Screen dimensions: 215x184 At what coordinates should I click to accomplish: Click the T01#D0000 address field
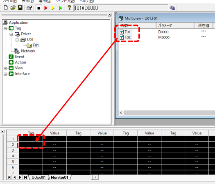[121, 8]
